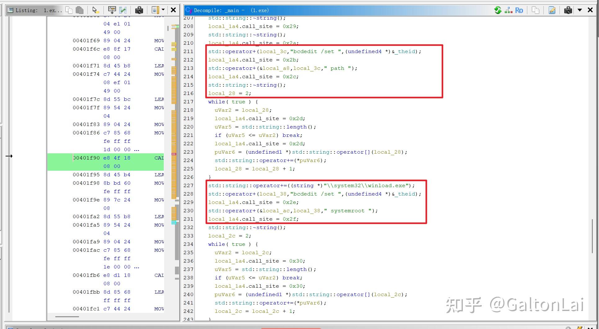599x329 pixels.
Task: Select address 00401fa2 in the Listing
Action: (x=86, y=216)
